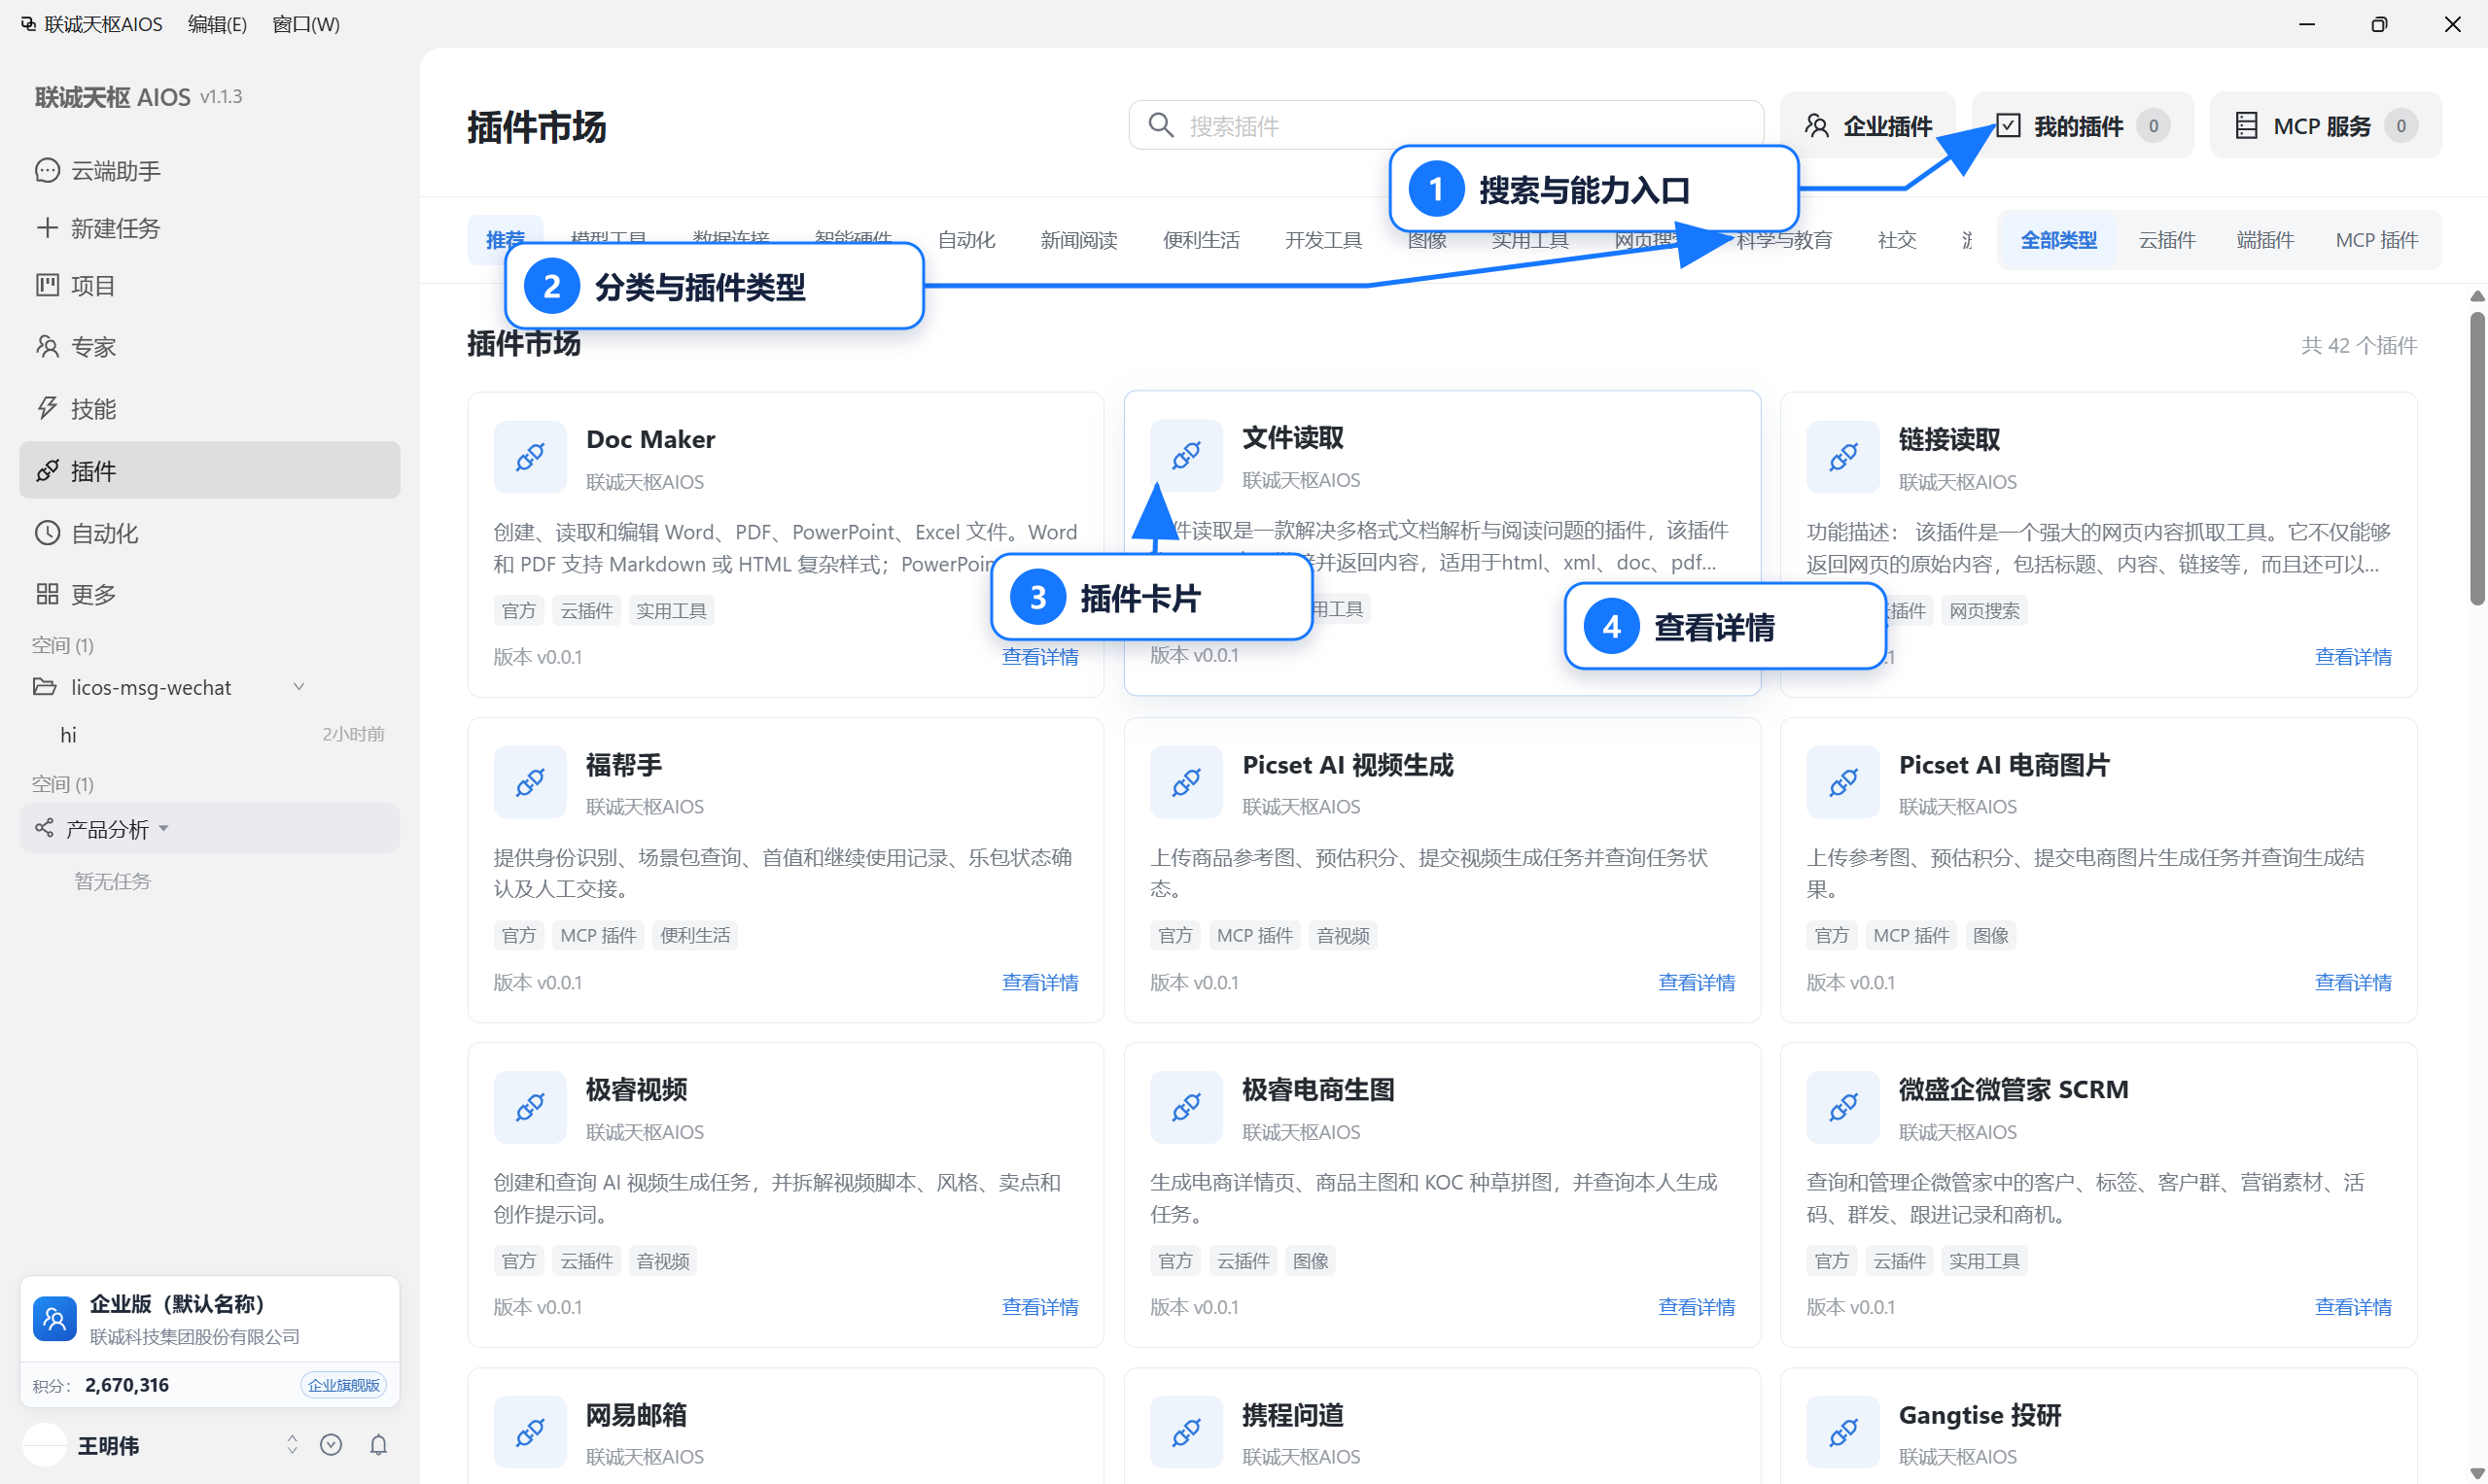Click the 极睿电商生图 plugin icon
Viewport: 2488px width, 1484px height.
click(1186, 1107)
